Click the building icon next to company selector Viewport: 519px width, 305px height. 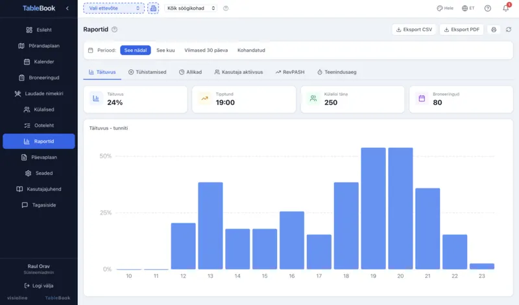[x=153, y=8]
